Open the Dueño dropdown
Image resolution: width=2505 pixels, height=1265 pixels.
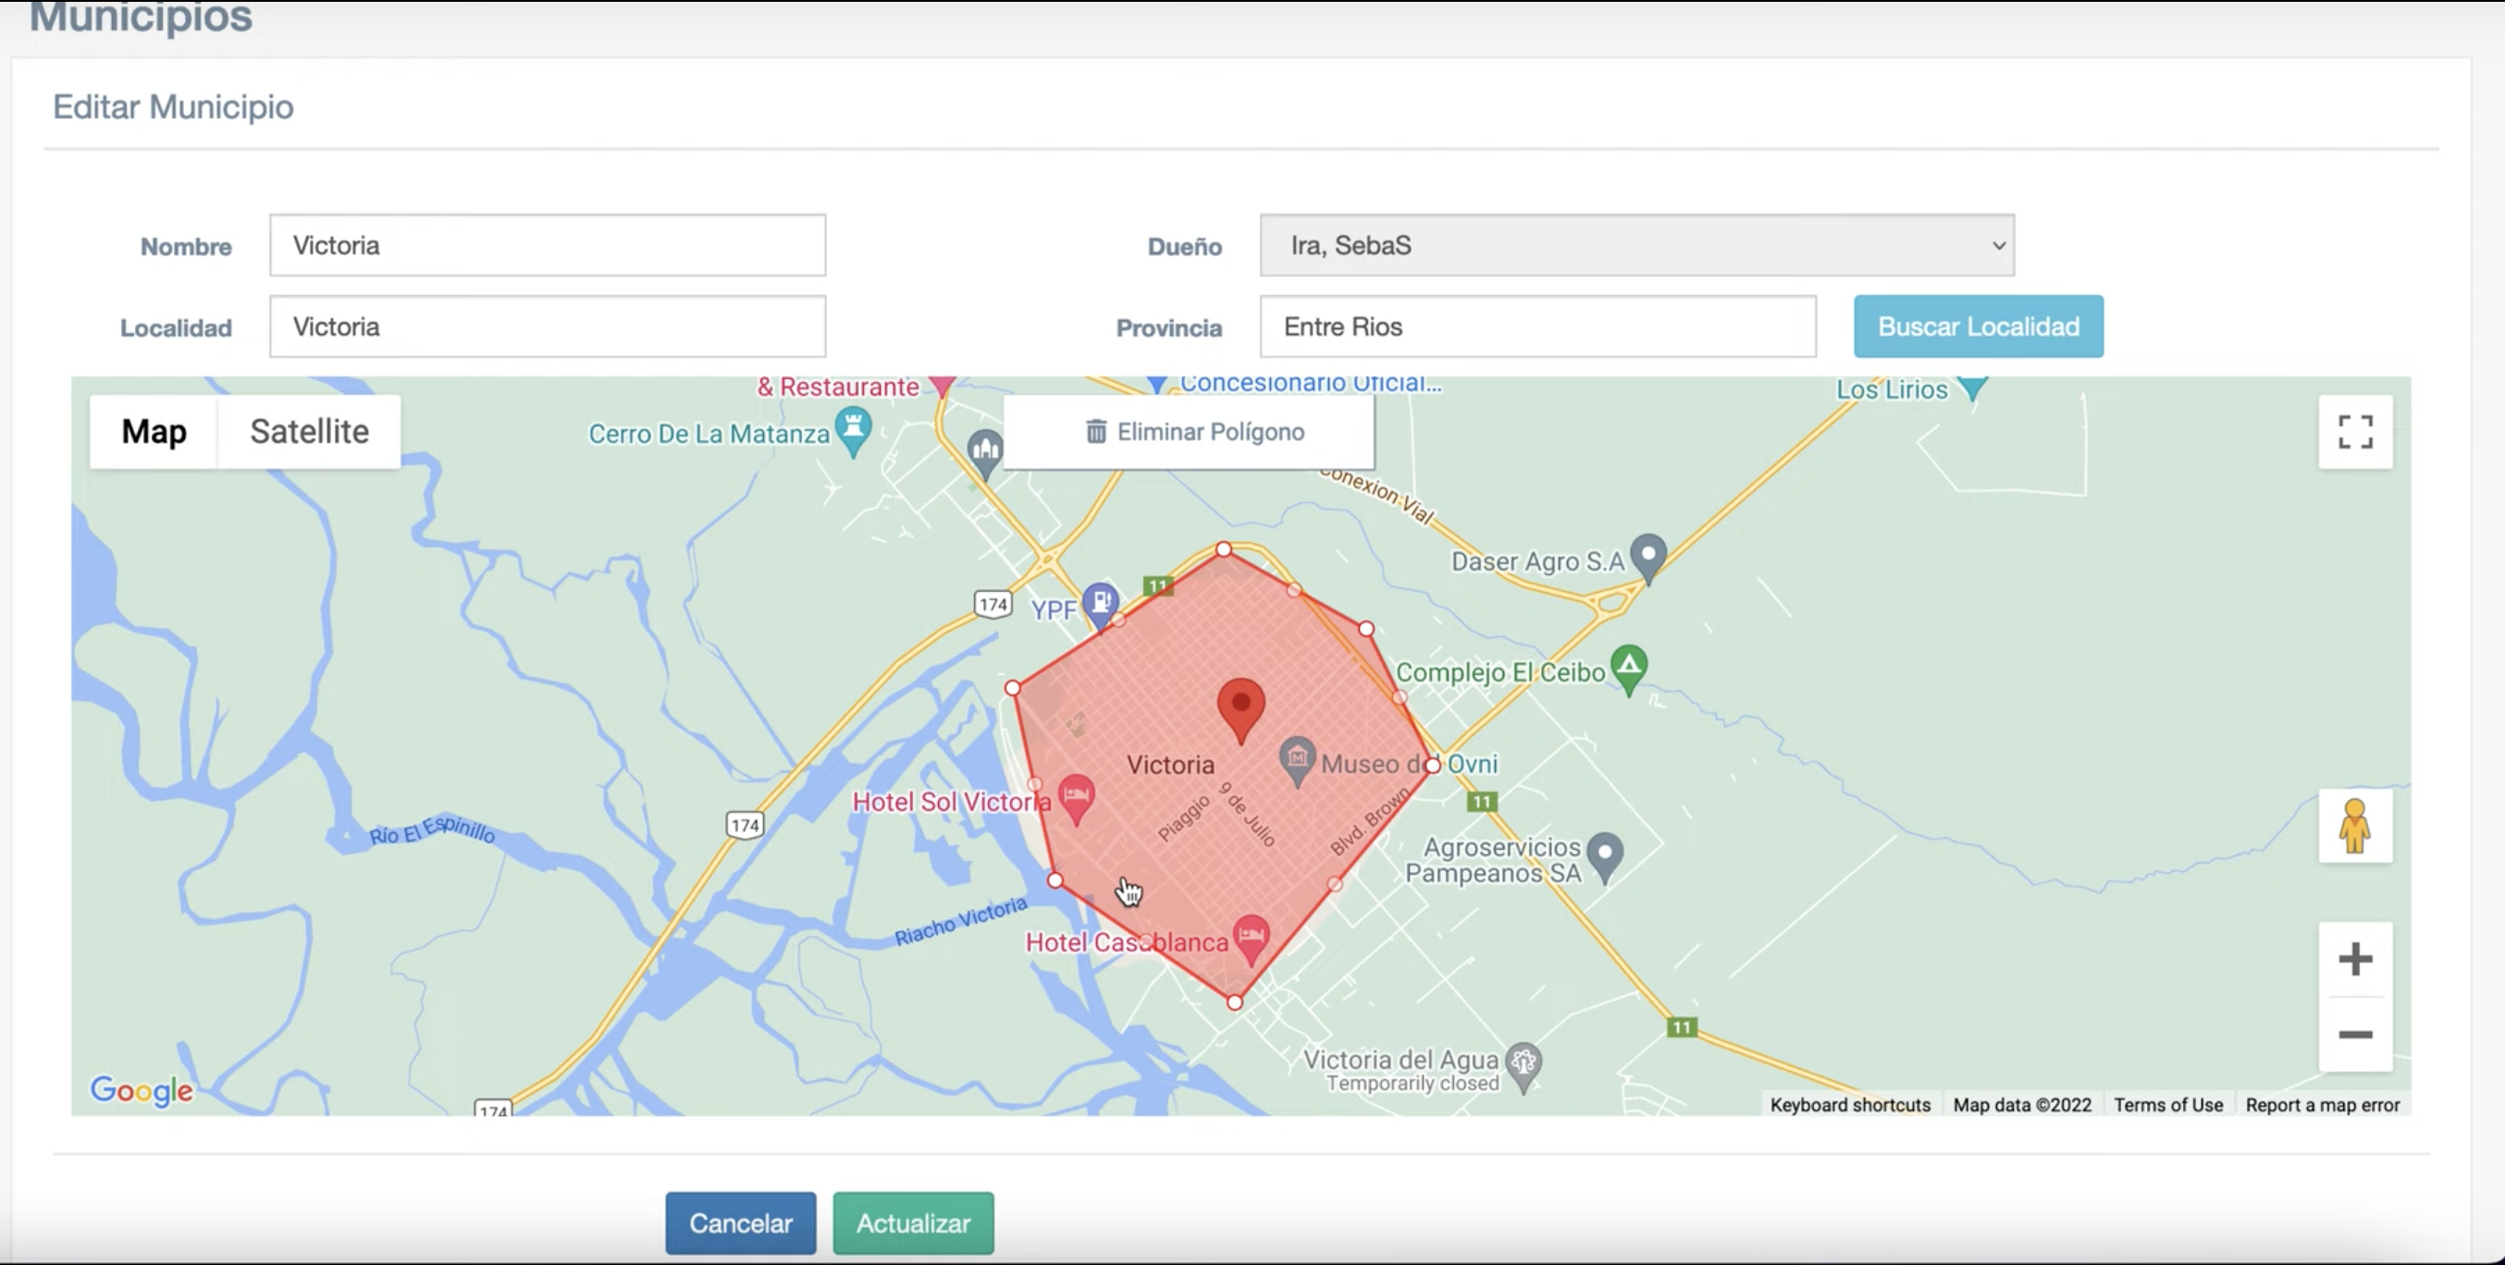(1636, 245)
